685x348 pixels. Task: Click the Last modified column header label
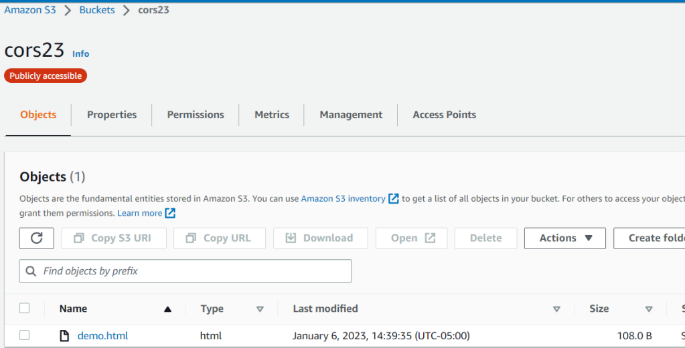click(325, 309)
